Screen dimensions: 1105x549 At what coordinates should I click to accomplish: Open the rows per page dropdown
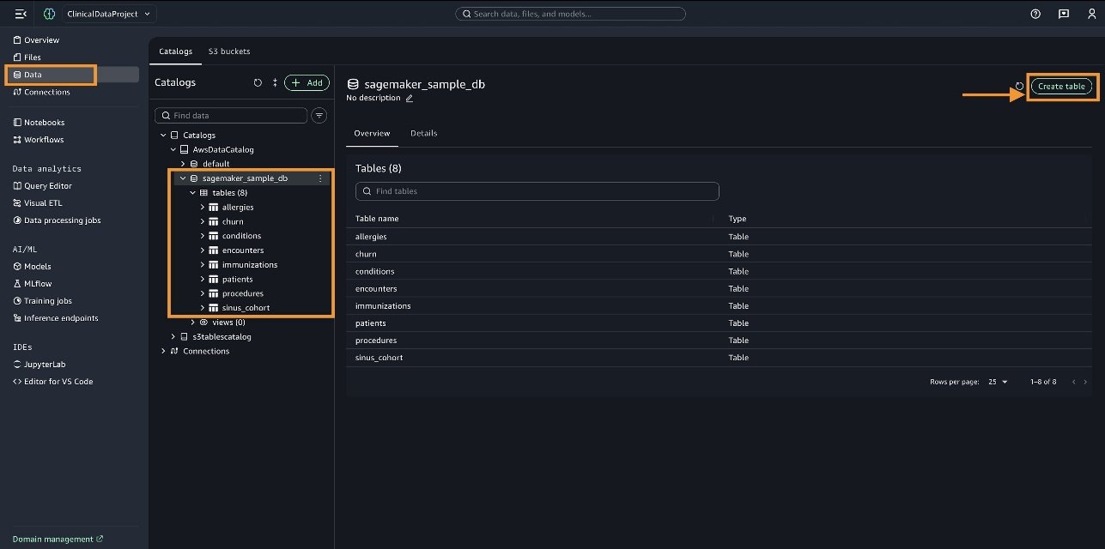tap(996, 381)
